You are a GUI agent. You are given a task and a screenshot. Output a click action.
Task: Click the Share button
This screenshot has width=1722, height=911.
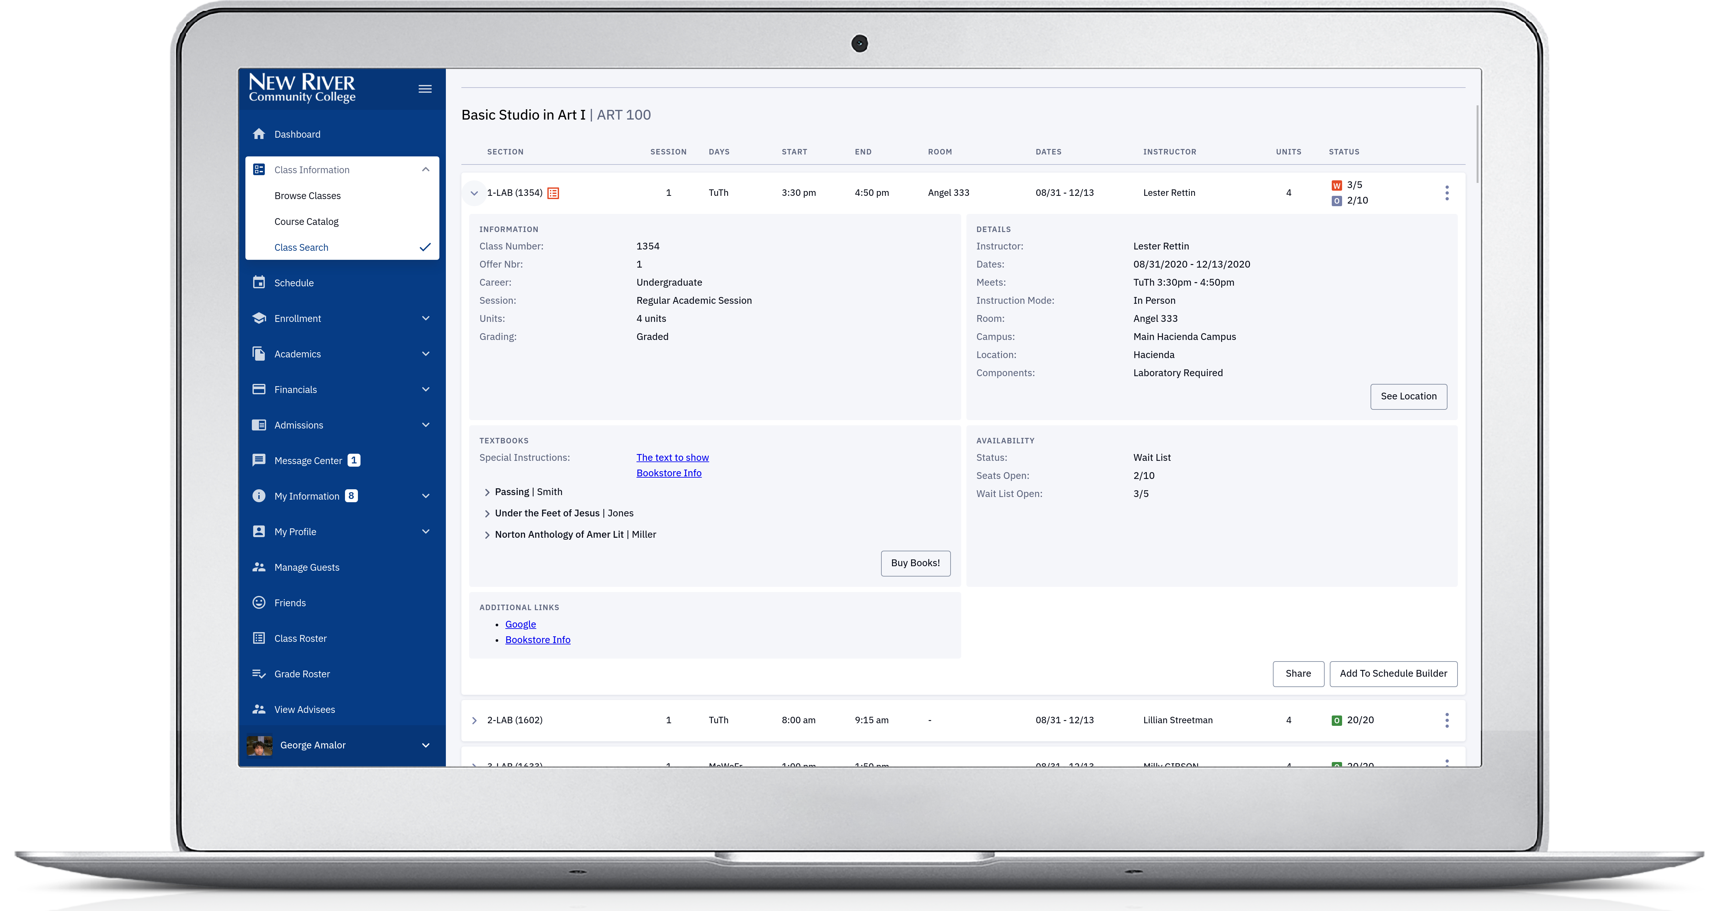click(1297, 673)
